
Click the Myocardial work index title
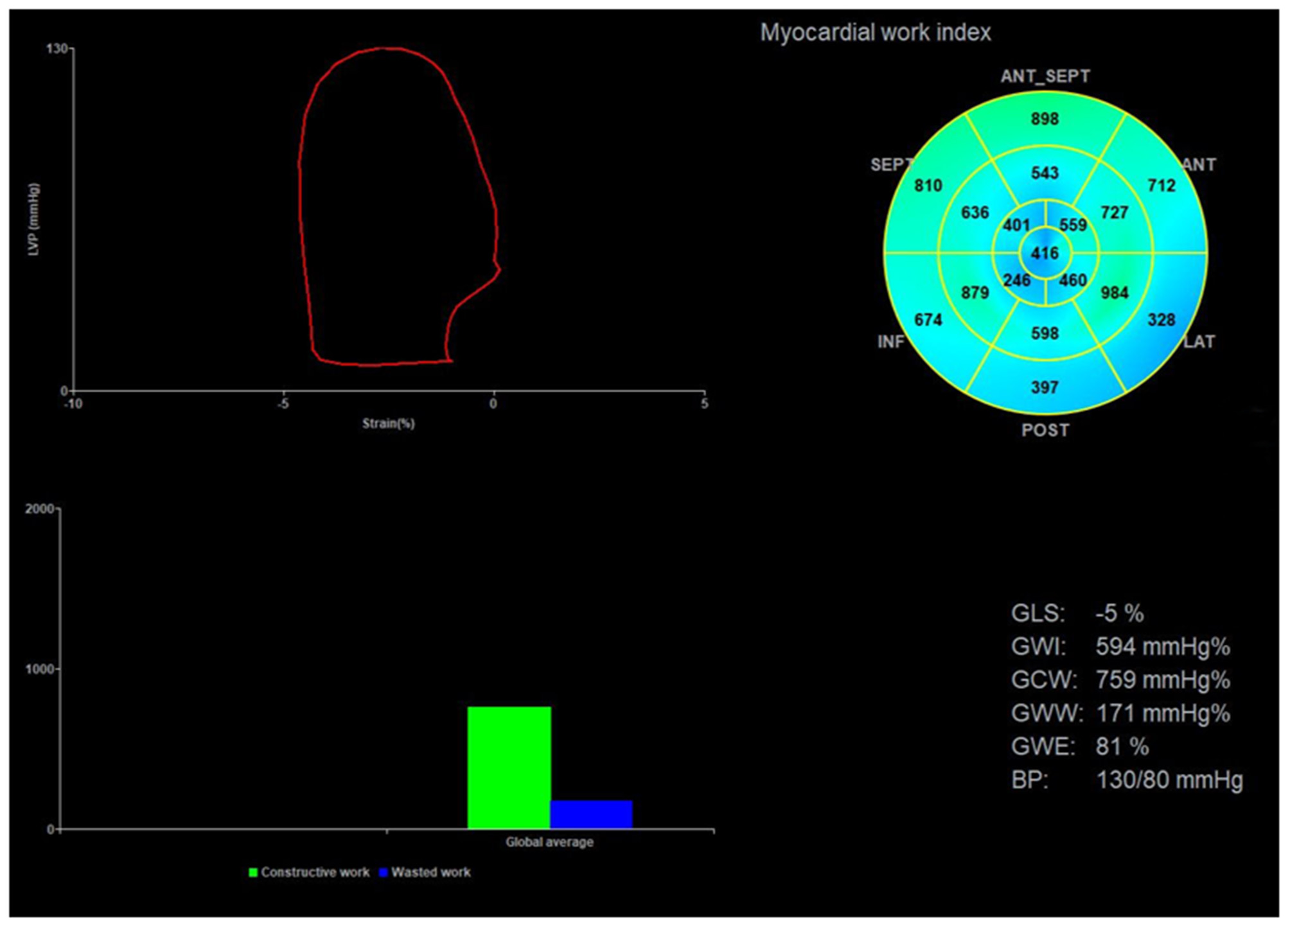point(875,32)
